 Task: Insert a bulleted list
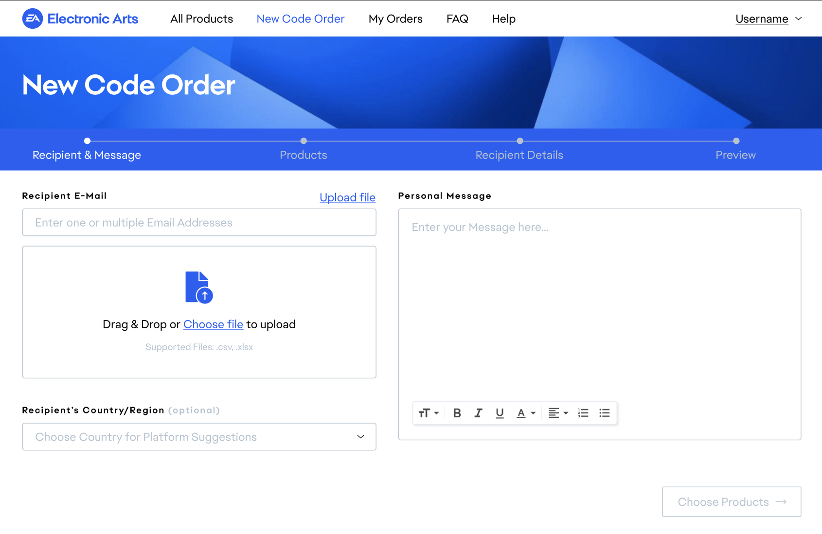tap(605, 413)
